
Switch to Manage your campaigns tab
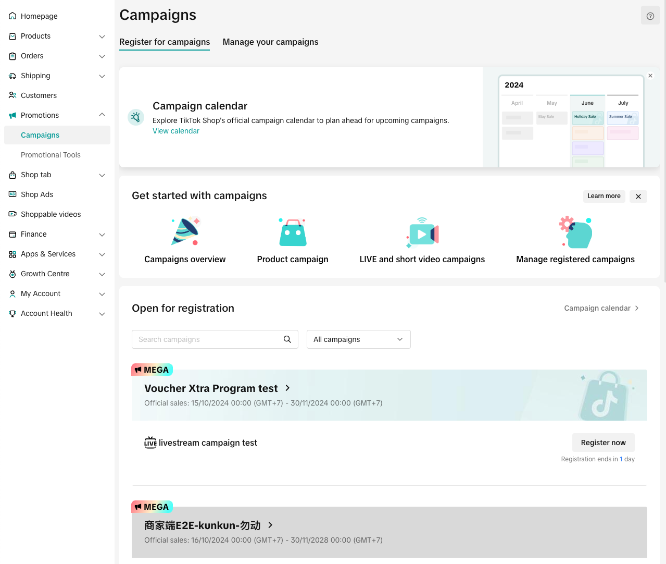click(270, 42)
